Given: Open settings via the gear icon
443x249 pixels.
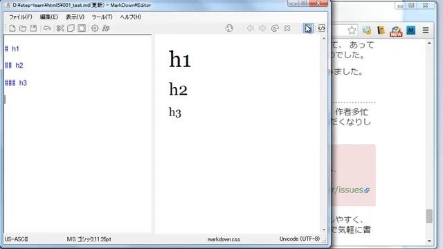Looking at the screenshot, I should coord(95,28).
